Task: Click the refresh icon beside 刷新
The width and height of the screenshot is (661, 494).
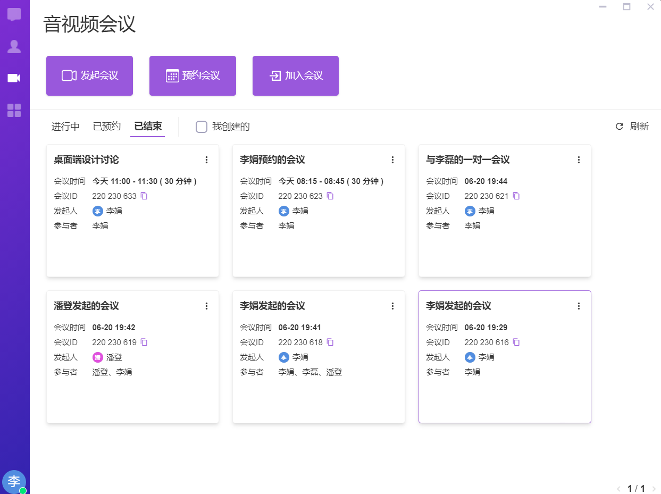Action: [619, 127]
